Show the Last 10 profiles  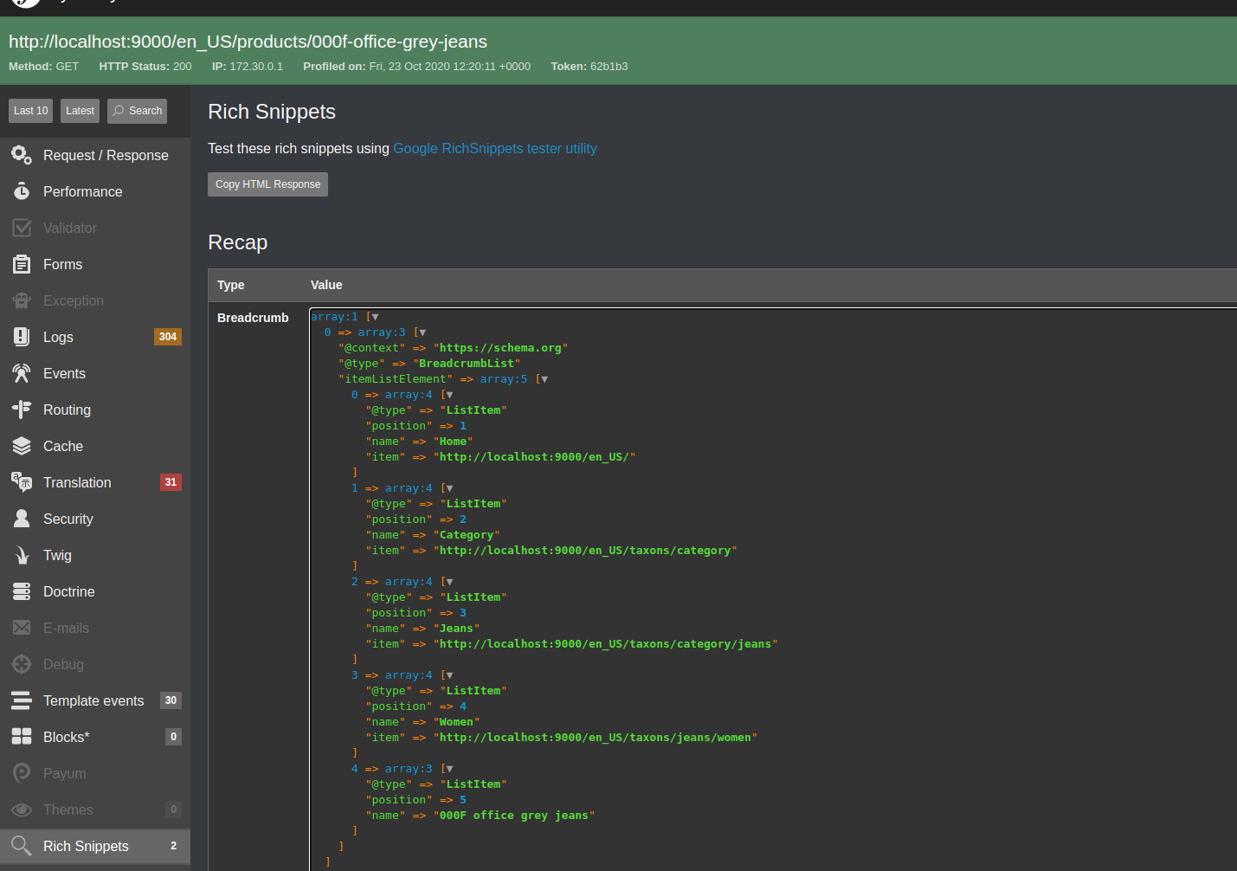pyautogui.click(x=31, y=111)
